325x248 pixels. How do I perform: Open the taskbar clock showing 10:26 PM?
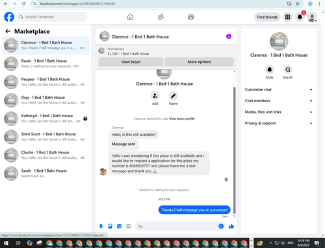(x=304, y=243)
